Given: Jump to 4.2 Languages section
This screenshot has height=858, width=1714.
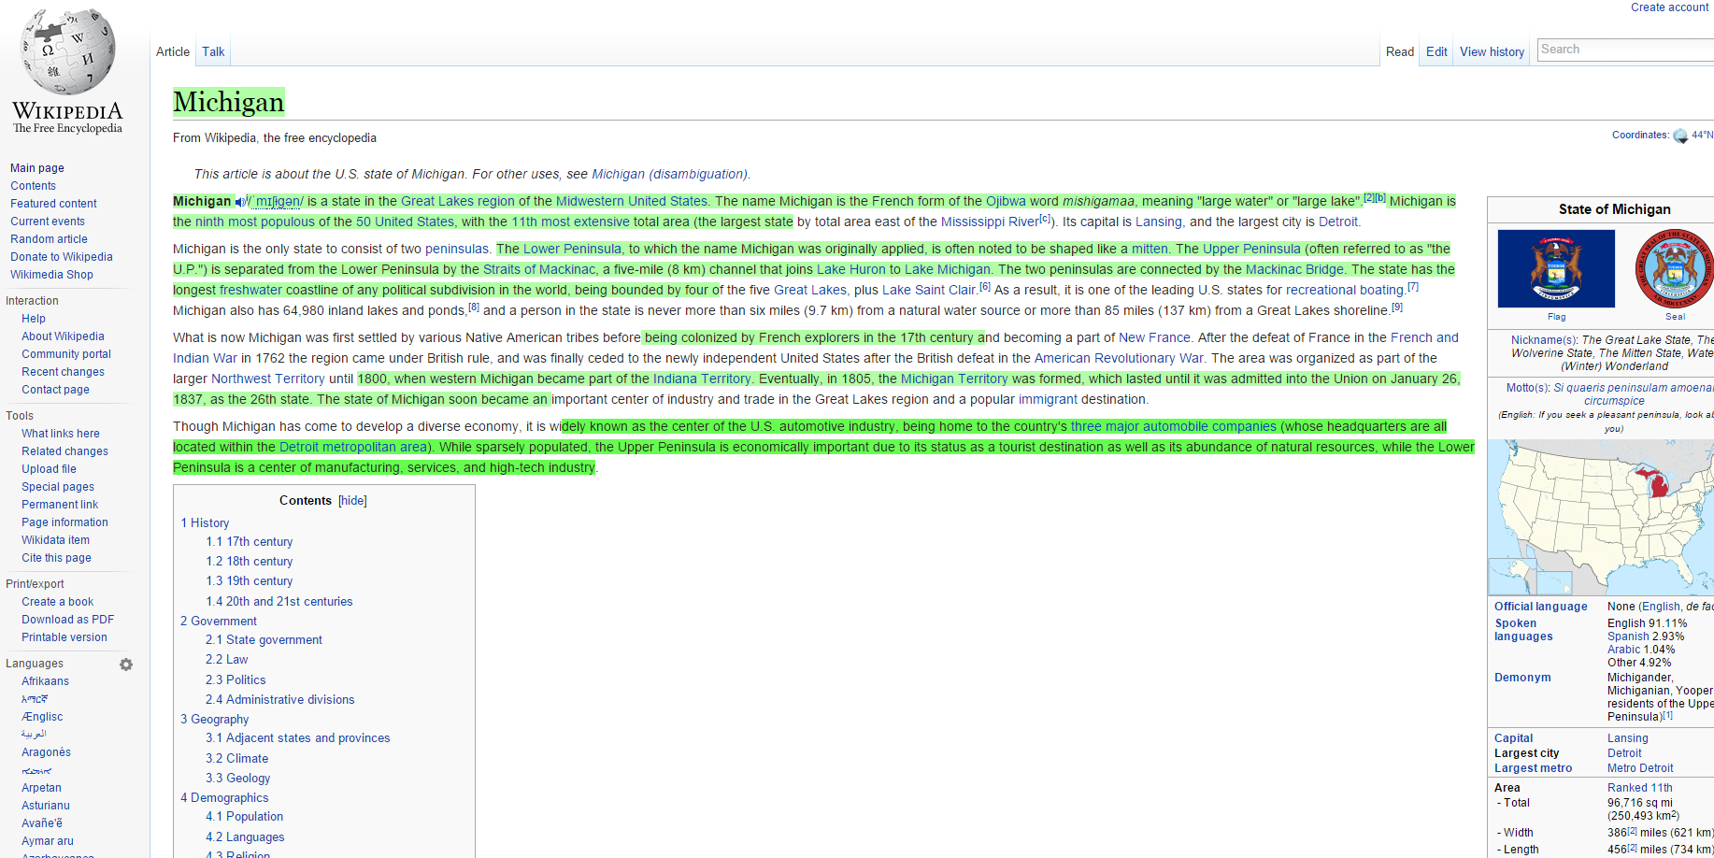Looking at the screenshot, I should coord(245,837).
